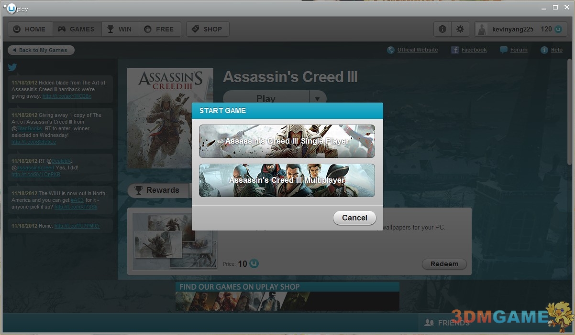The image size is (575, 335).
Task: Click the Friends people icon
Action: coord(429,323)
